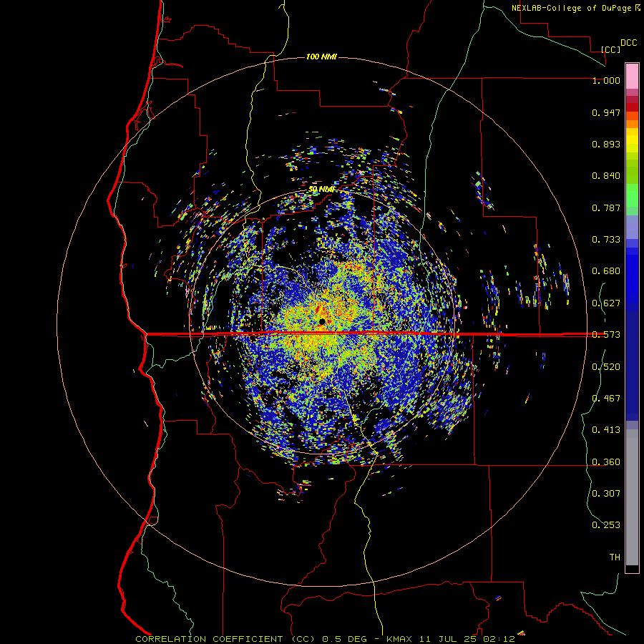Click the black radar site dot
The image size is (644, 644).
322,321
